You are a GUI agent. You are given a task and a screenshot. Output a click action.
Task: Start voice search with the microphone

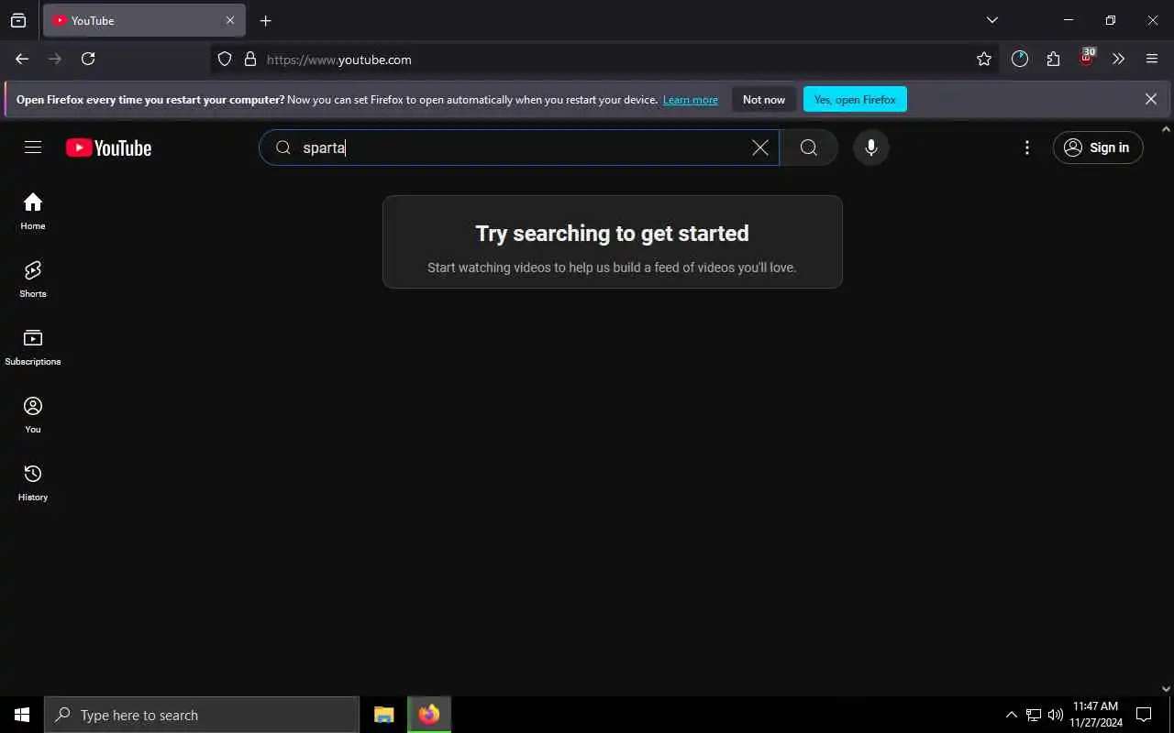pos(870,148)
